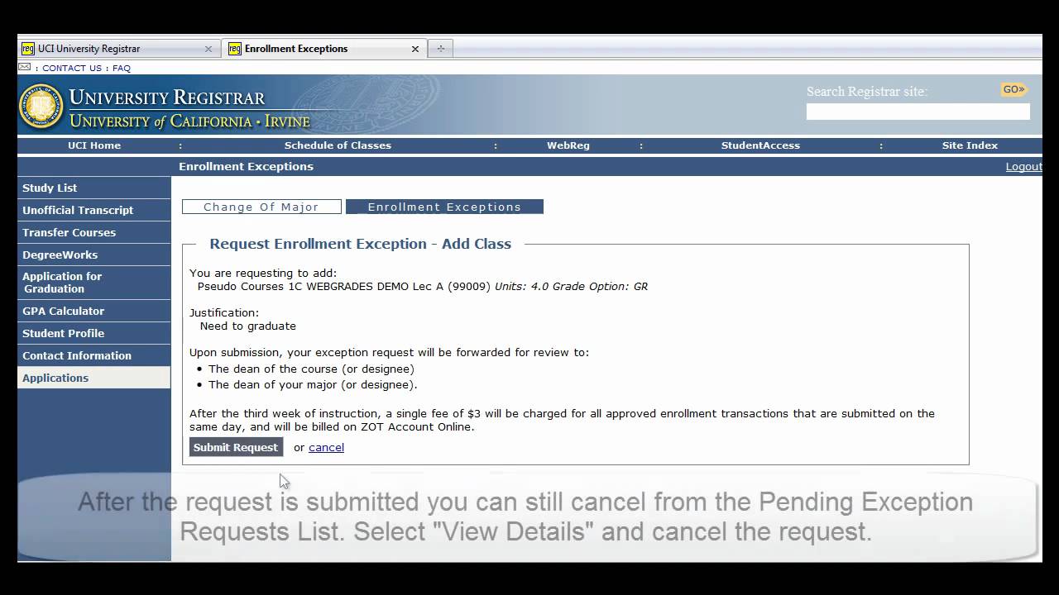Image resolution: width=1059 pixels, height=595 pixels.
Task: Open a new browser tab
Action: (440, 49)
